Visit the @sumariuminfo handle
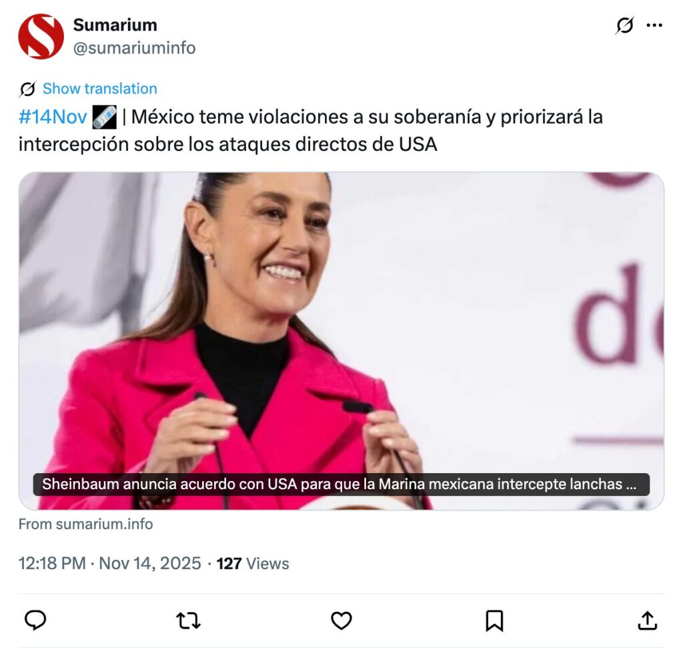 pos(134,47)
